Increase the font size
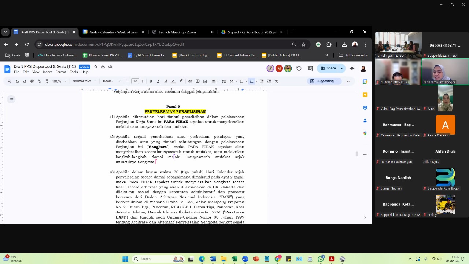The image size is (469, 264). [x=143, y=81]
